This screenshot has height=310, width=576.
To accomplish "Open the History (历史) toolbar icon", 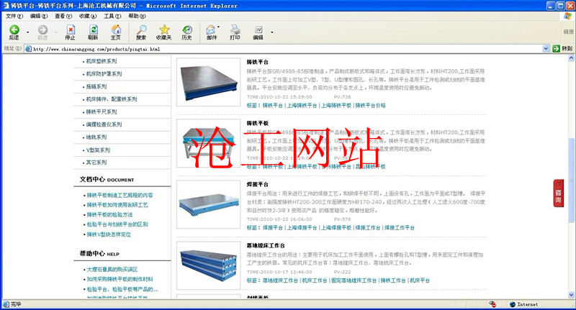I will click(186, 32).
